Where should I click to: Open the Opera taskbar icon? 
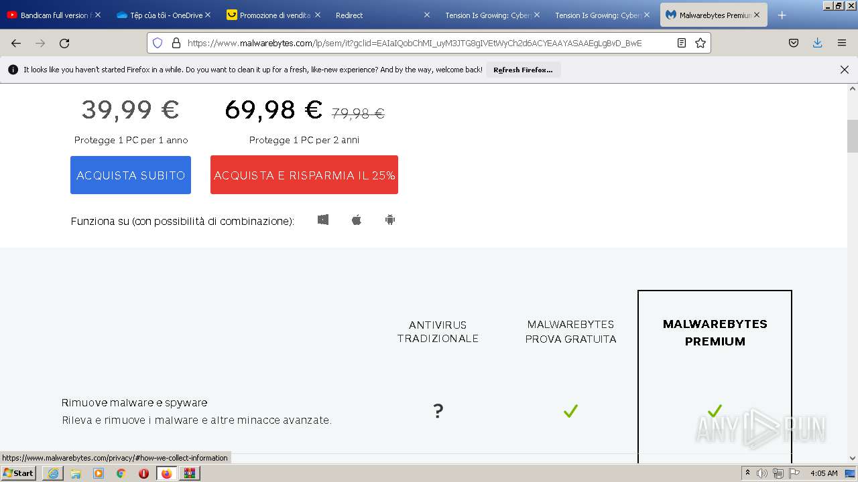point(143,473)
